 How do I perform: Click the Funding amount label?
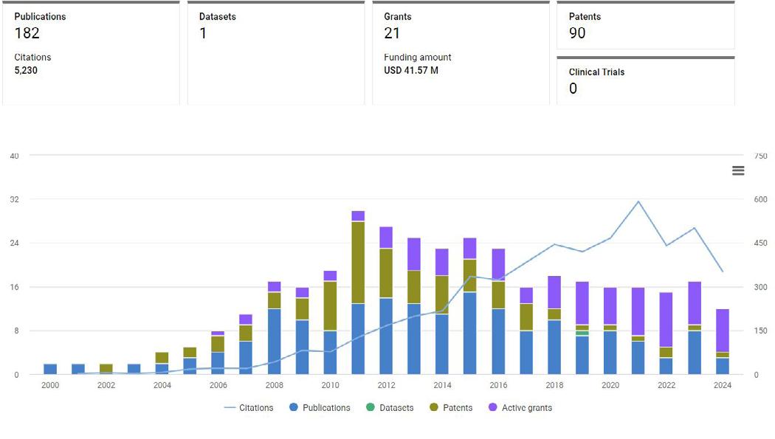[x=418, y=58]
